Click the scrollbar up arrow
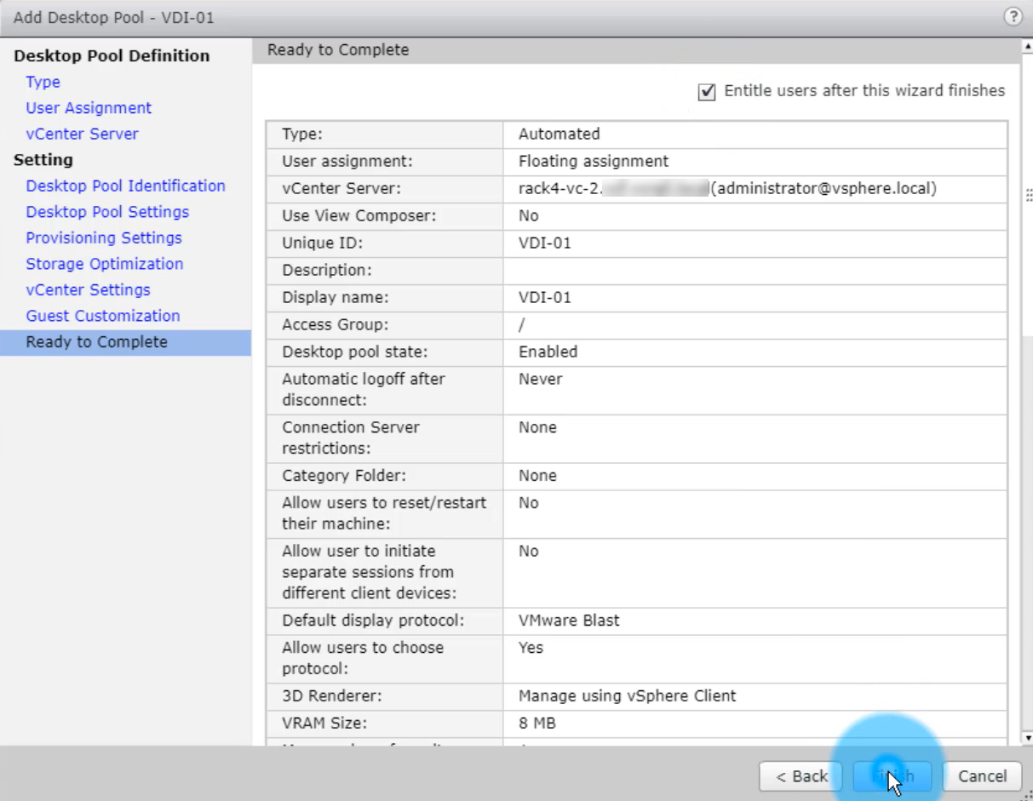 click(x=1027, y=46)
